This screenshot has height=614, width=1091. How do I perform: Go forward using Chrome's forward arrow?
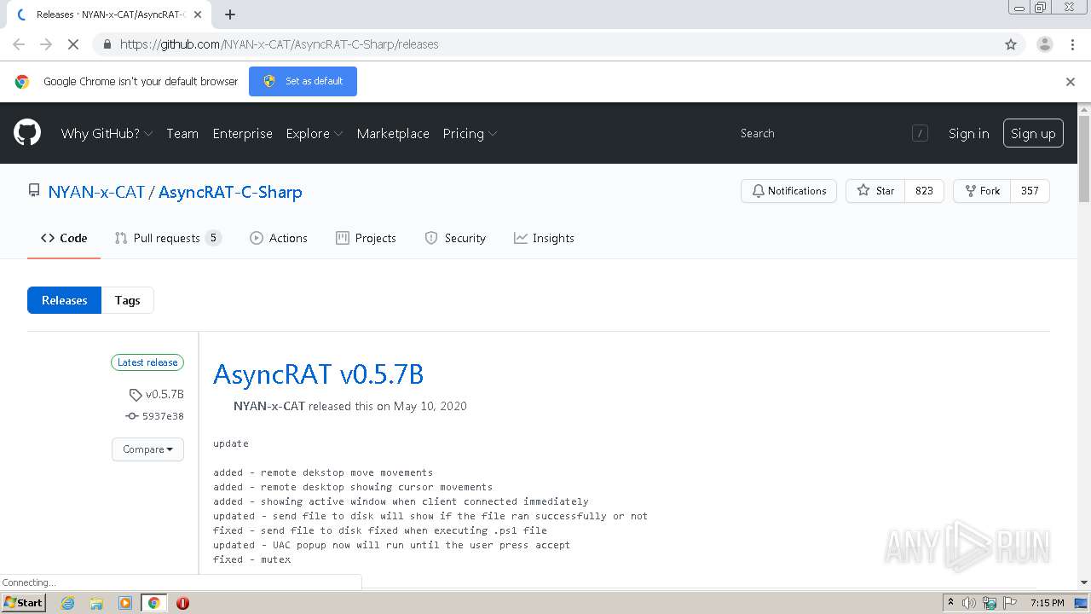click(46, 44)
